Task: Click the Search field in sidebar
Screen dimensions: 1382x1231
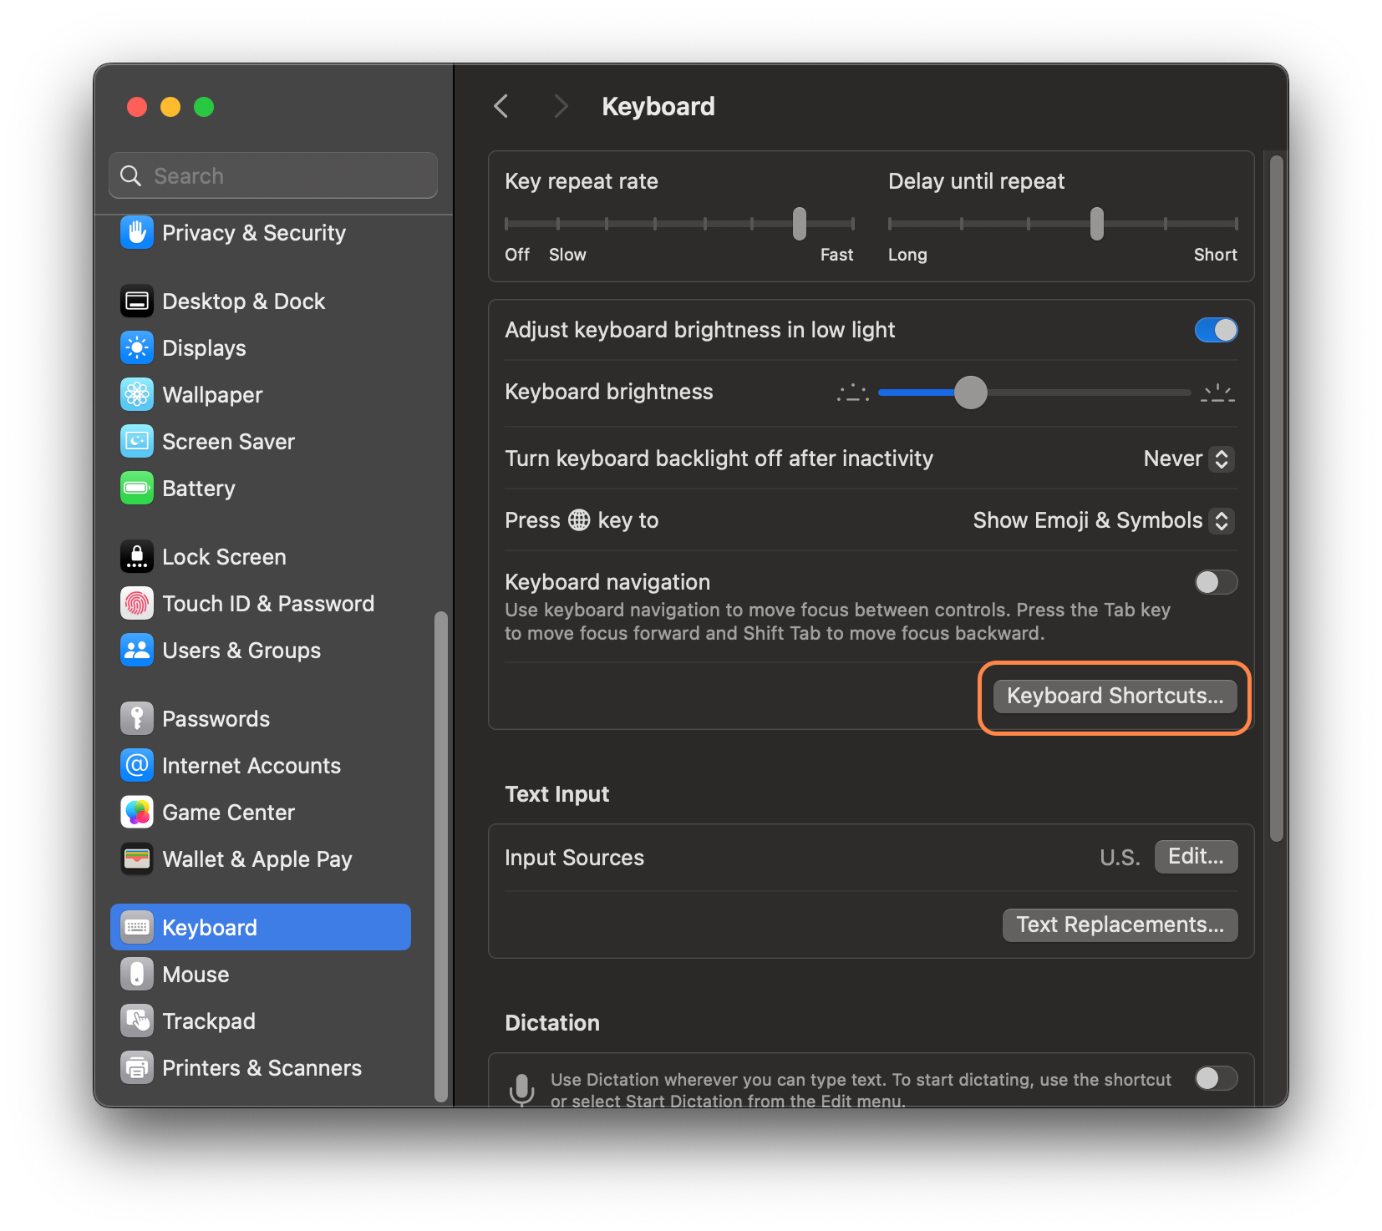Action: (x=273, y=176)
